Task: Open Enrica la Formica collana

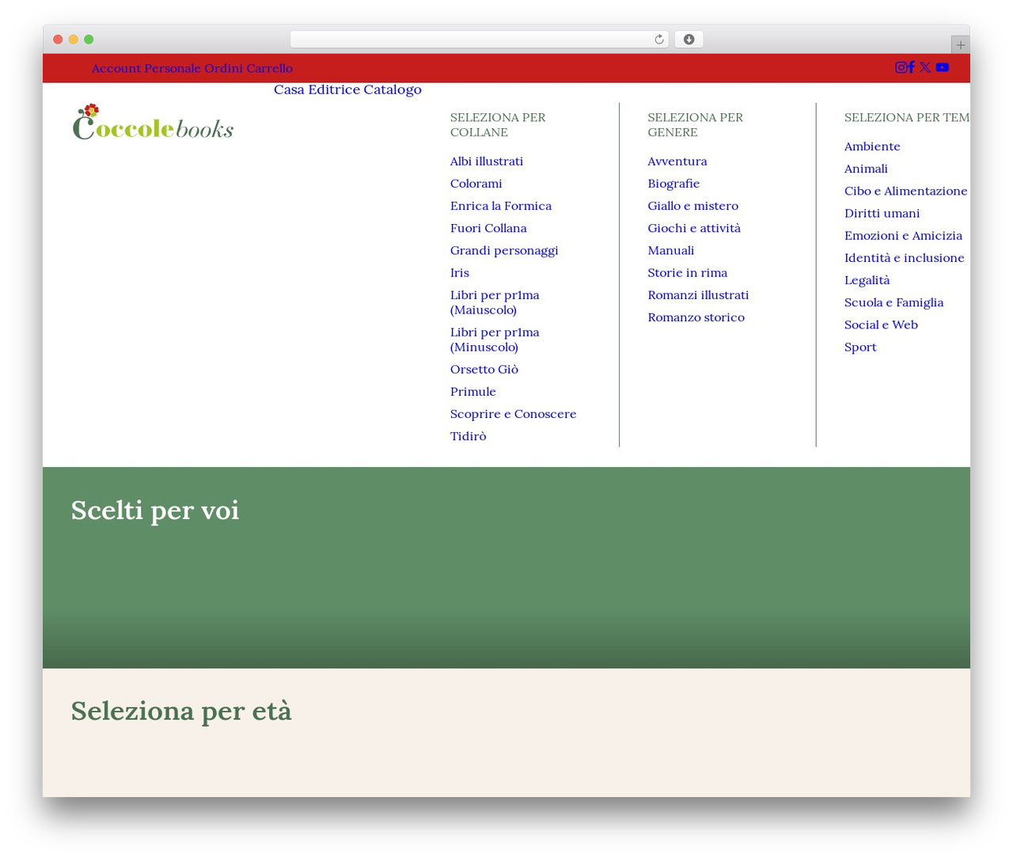Action: (x=501, y=206)
